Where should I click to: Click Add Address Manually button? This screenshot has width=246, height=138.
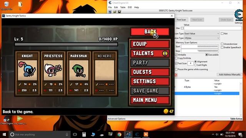(x=229, y=75)
